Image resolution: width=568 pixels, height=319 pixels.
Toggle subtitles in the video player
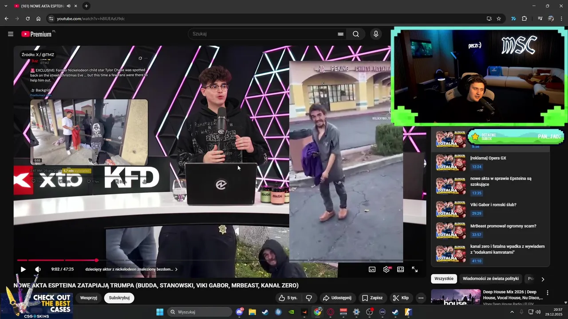pos(372,269)
